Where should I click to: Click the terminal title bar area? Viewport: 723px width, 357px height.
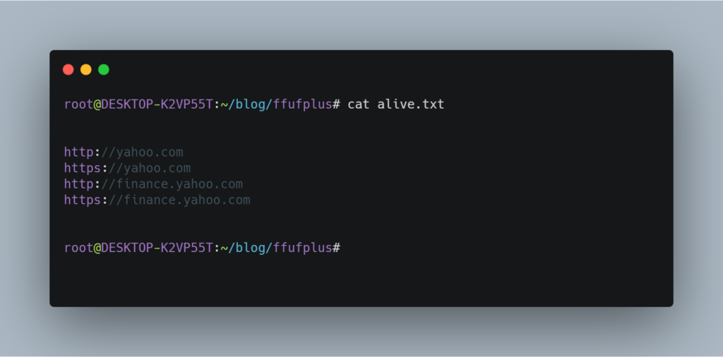click(x=361, y=70)
